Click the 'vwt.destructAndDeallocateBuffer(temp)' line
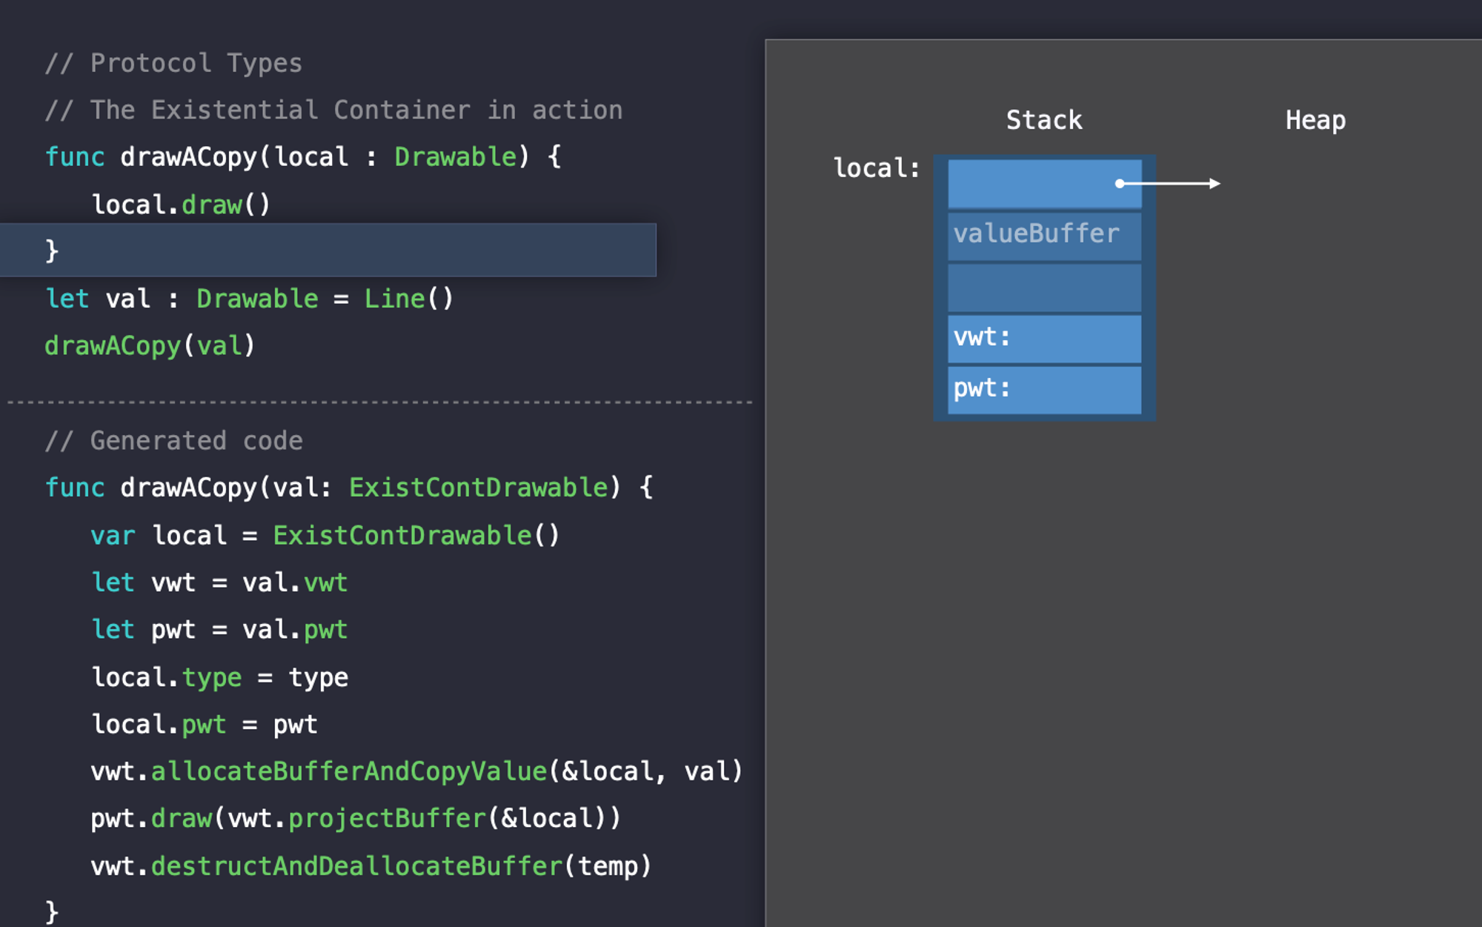The width and height of the screenshot is (1482, 927). (x=371, y=866)
